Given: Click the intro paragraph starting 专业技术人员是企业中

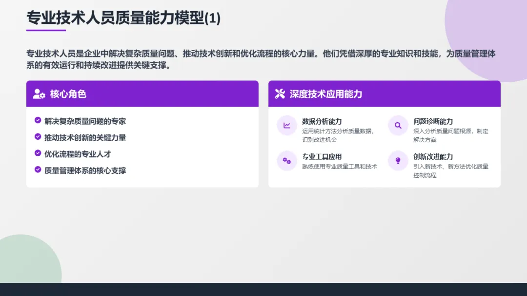Looking at the screenshot, I should (x=261, y=59).
